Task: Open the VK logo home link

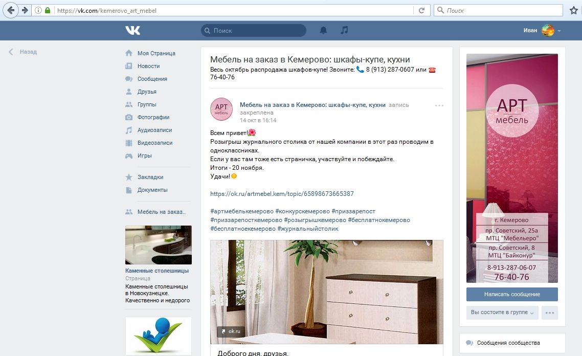Action: coord(132,30)
